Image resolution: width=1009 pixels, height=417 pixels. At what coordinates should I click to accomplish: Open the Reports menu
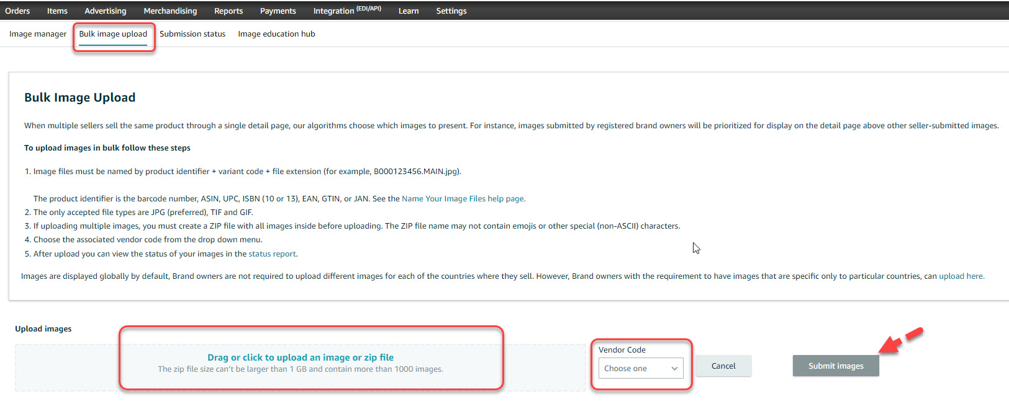228,11
